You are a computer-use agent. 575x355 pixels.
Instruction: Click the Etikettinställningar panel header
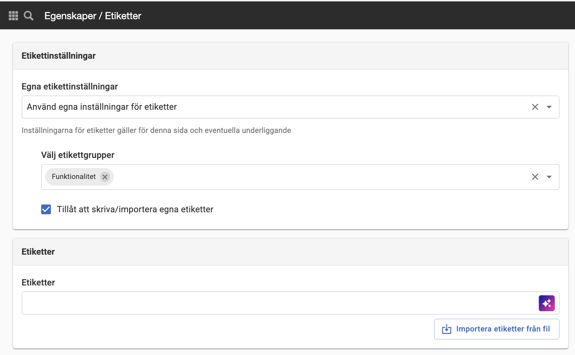pyautogui.click(x=290, y=56)
